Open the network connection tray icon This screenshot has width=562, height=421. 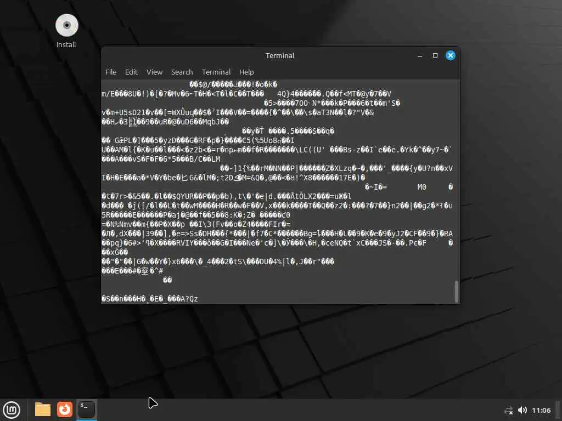(x=508, y=410)
